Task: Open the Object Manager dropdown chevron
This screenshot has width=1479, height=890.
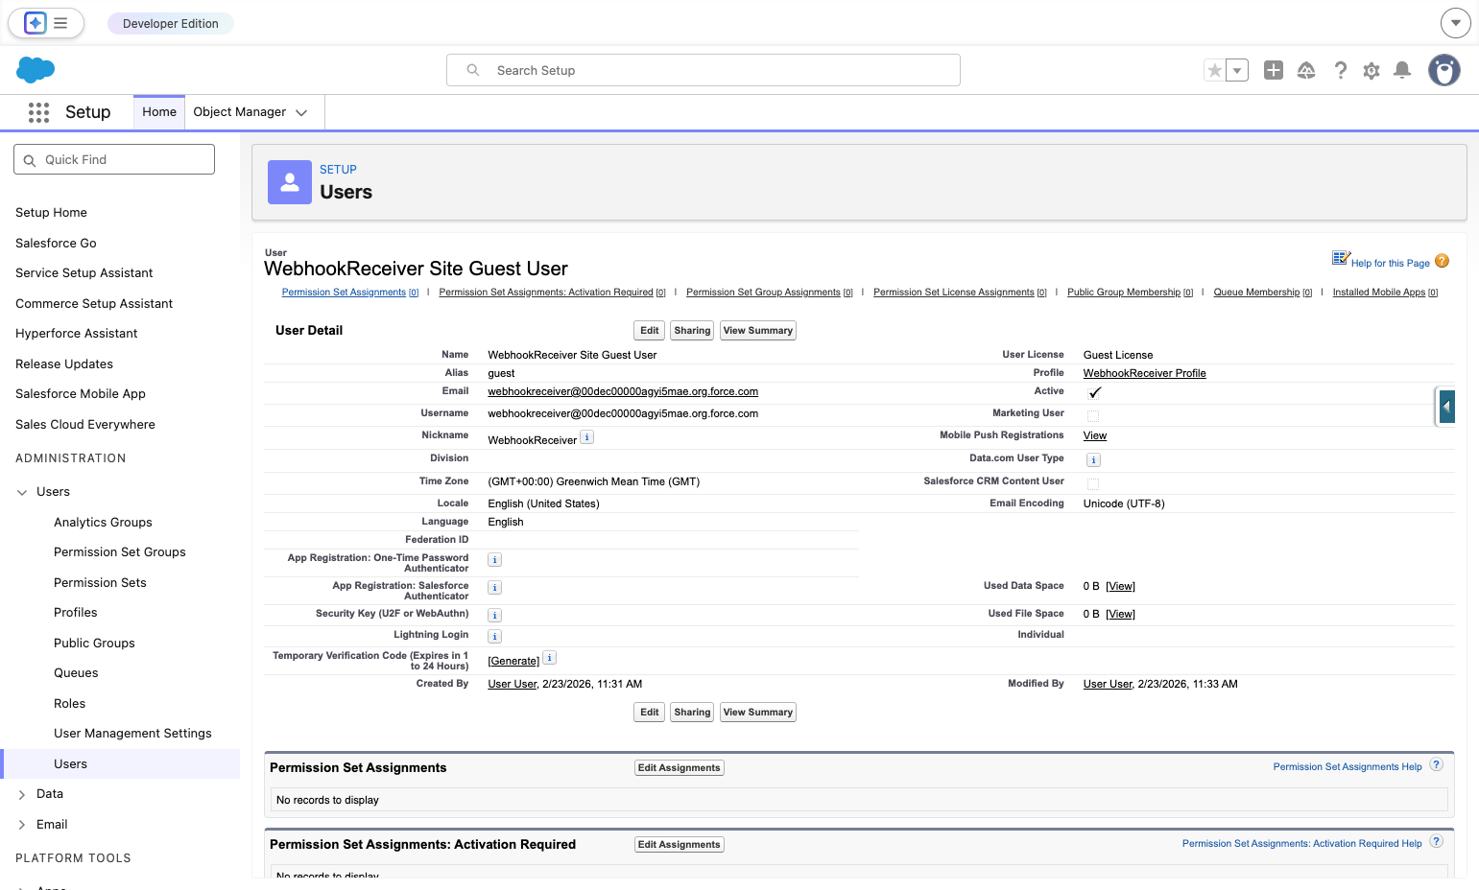Action: pyautogui.click(x=301, y=112)
